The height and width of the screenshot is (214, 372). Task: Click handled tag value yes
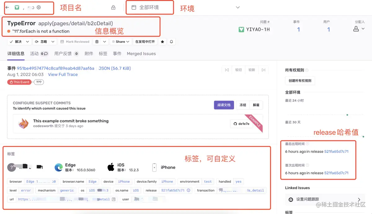pyautogui.click(x=238, y=182)
